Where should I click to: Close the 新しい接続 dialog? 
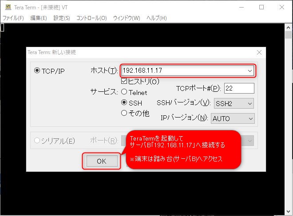click(x=259, y=52)
